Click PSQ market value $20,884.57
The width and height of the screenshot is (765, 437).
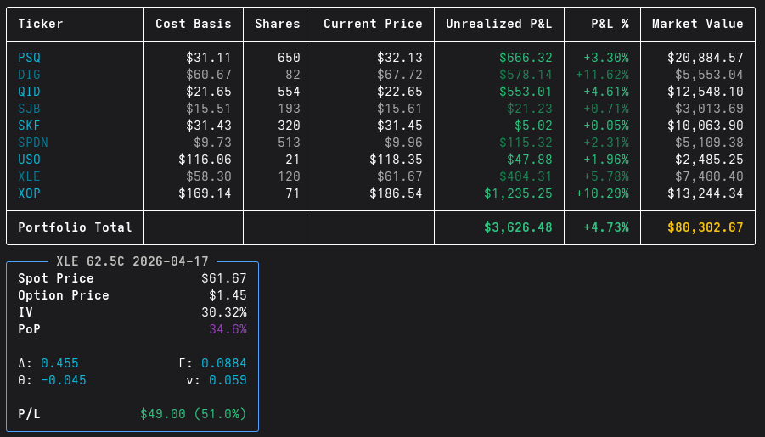coord(706,58)
